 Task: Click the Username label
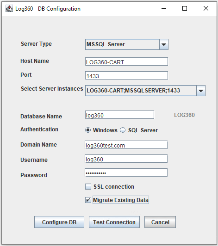(x=34, y=160)
